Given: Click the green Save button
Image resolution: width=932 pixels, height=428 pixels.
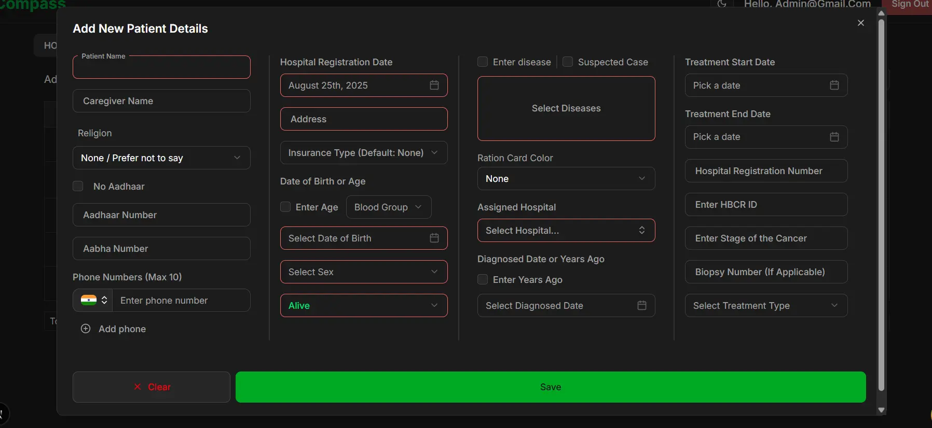Looking at the screenshot, I should click(551, 387).
